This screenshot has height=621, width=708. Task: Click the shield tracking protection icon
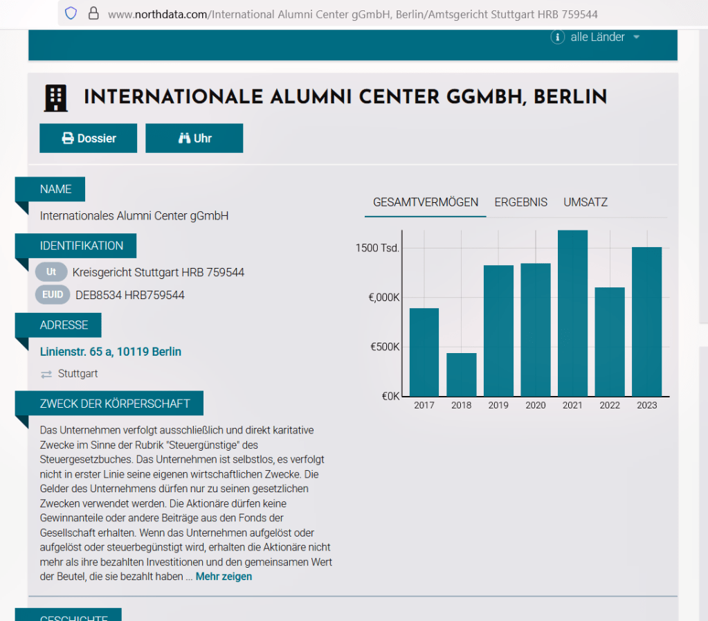(71, 14)
